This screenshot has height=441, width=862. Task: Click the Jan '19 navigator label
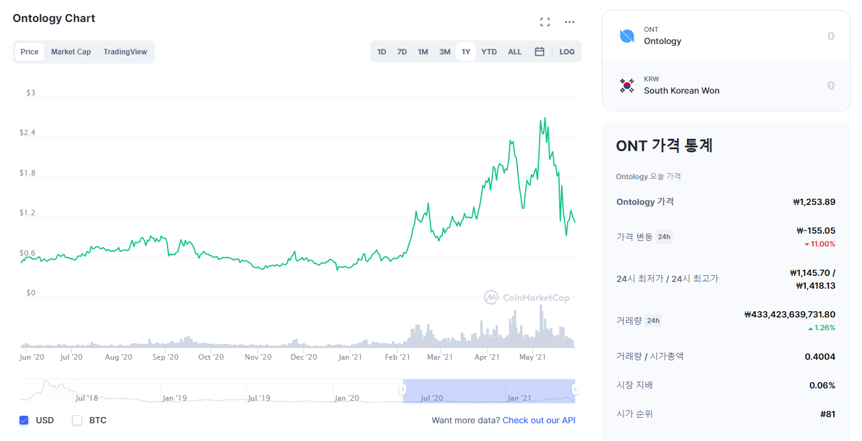(x=175, y=398)
